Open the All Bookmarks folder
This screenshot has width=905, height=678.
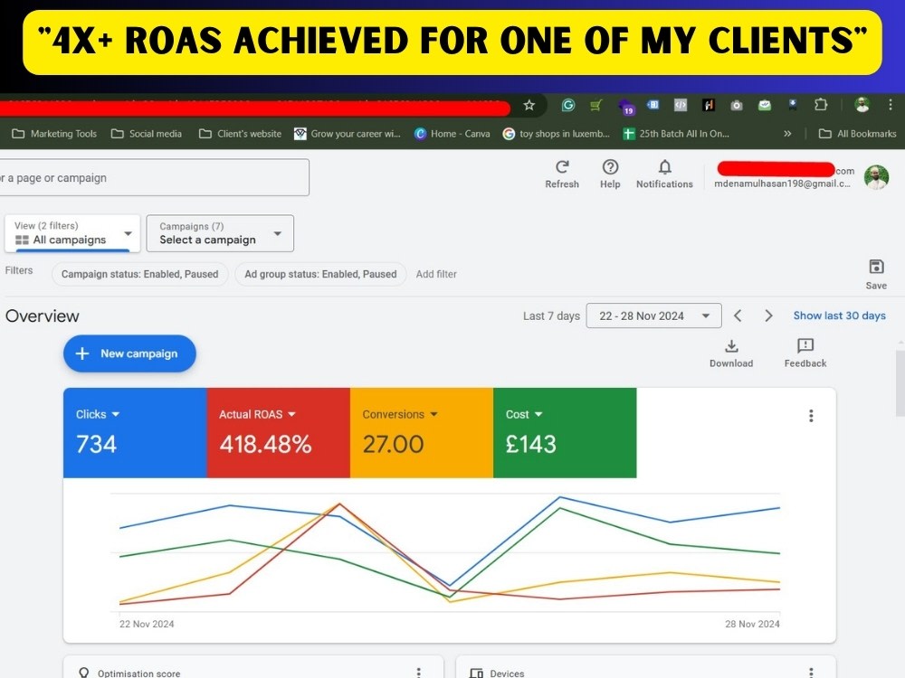[x=858, y=134]
